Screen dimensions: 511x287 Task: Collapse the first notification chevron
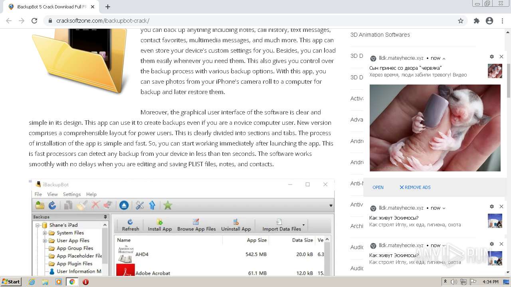444,58
